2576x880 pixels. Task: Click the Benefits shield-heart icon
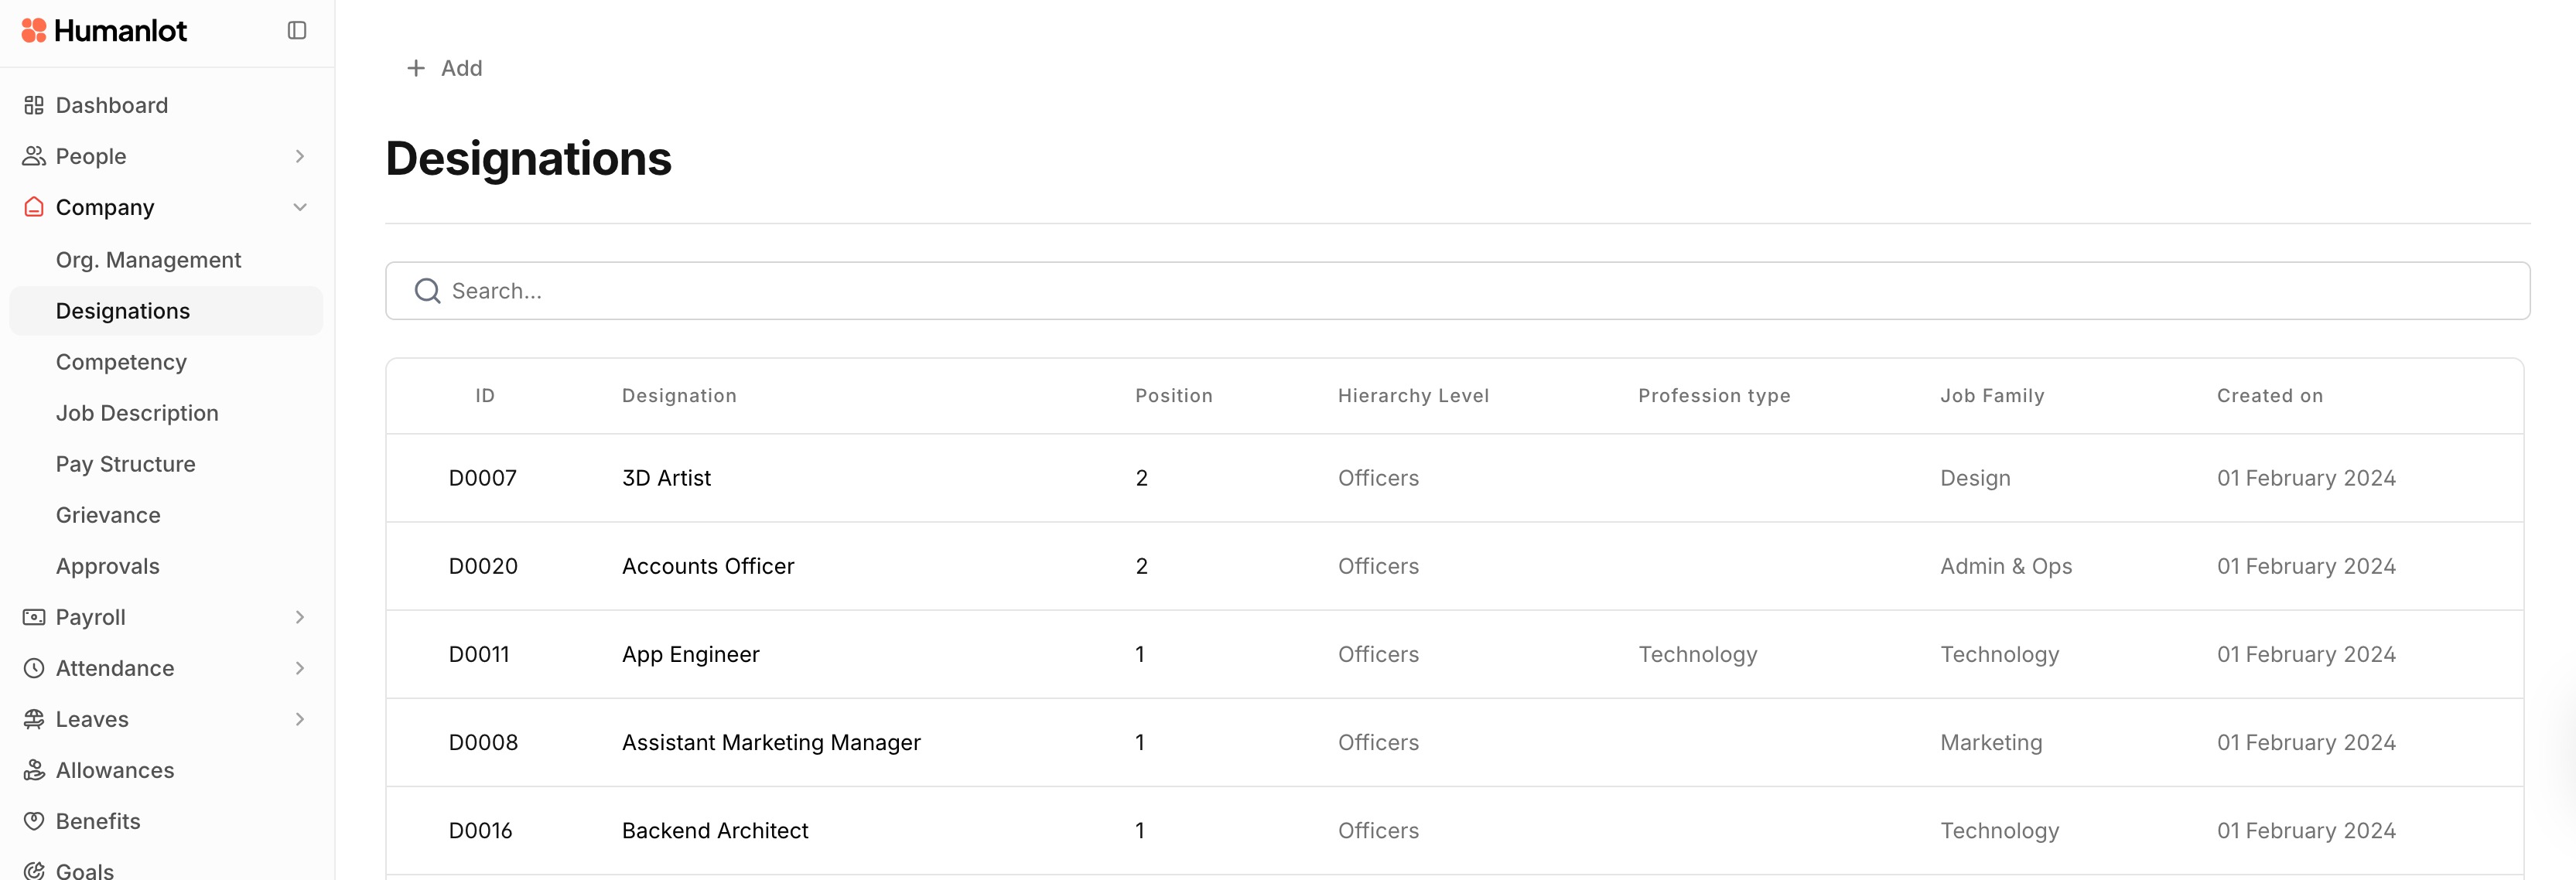[x=34, y=821]
